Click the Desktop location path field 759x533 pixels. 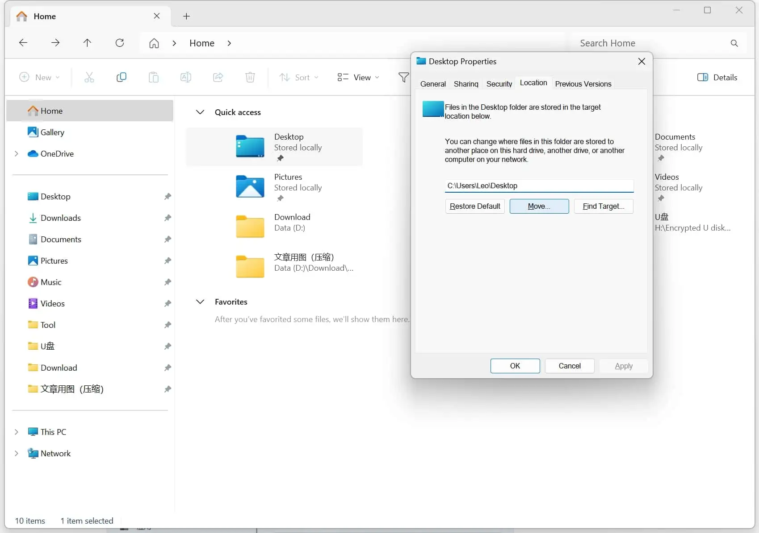[539, 186]
